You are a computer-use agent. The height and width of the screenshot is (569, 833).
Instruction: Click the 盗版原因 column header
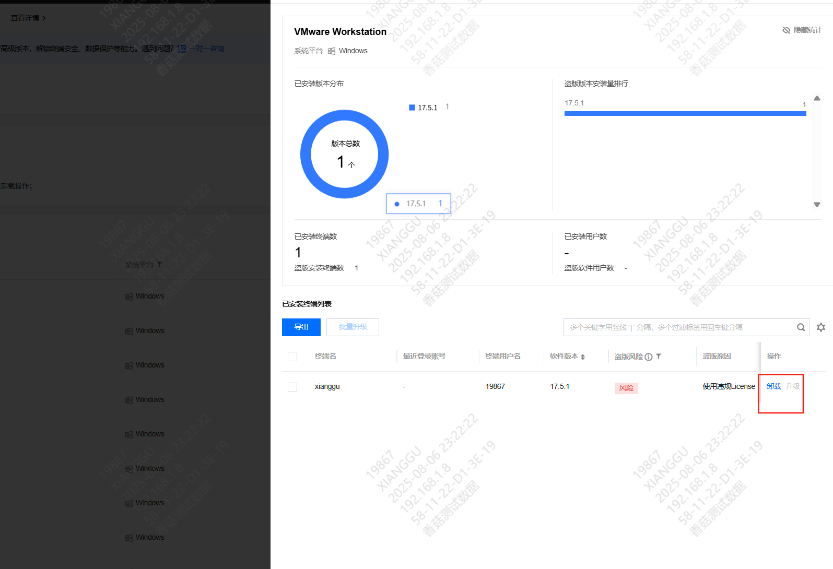click(x=717, y=356)
